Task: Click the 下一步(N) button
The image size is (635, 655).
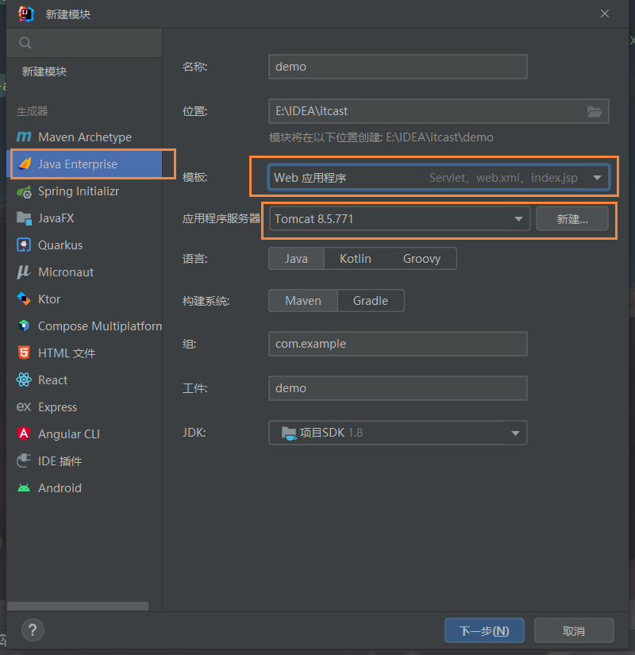Action: coord(484,631)
